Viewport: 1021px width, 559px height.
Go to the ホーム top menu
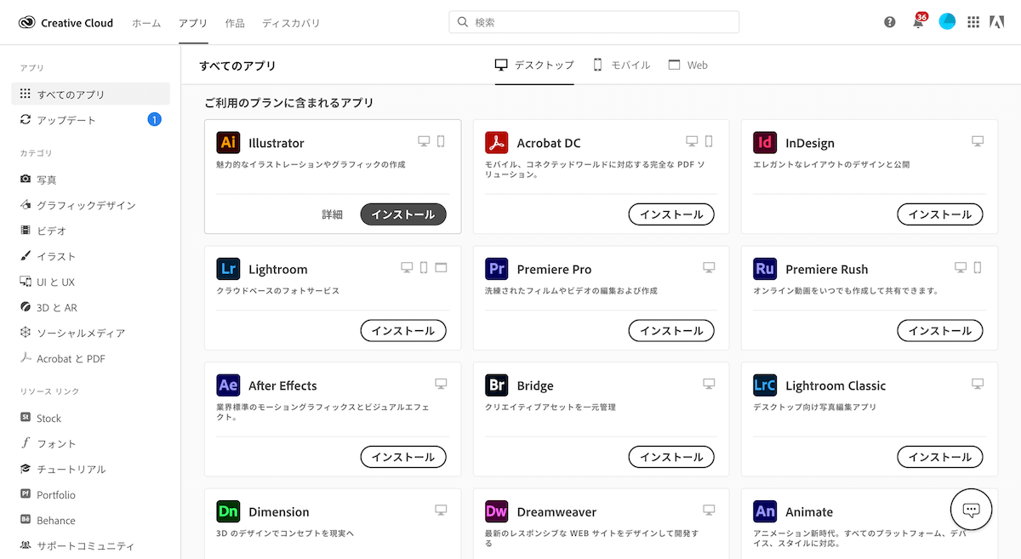(x=146, y=23)
